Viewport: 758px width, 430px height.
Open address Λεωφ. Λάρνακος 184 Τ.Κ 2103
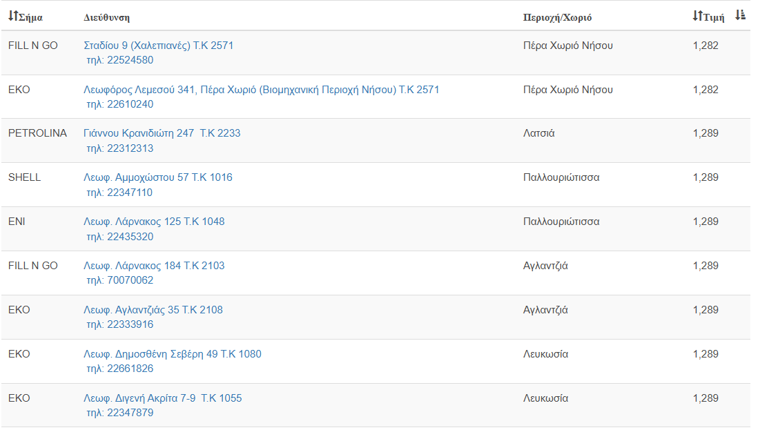pyautogui.click(x=154, y=266)
